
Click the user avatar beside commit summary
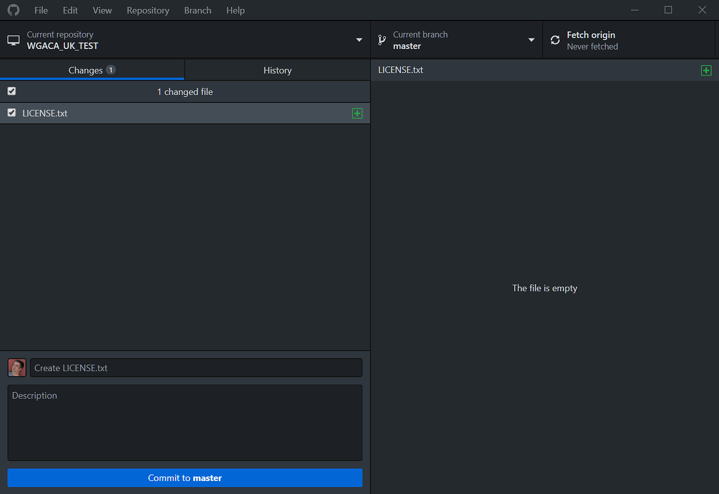17,368
